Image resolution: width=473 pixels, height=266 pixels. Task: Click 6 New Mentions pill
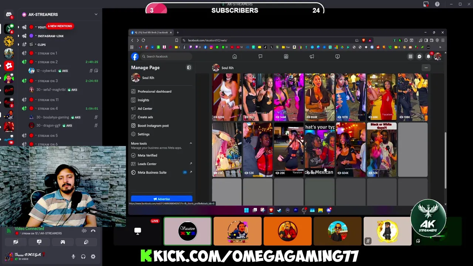[60, 26]
